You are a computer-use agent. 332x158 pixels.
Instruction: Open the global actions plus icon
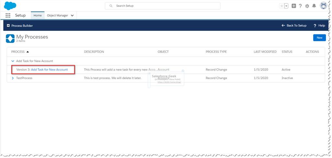294,6
